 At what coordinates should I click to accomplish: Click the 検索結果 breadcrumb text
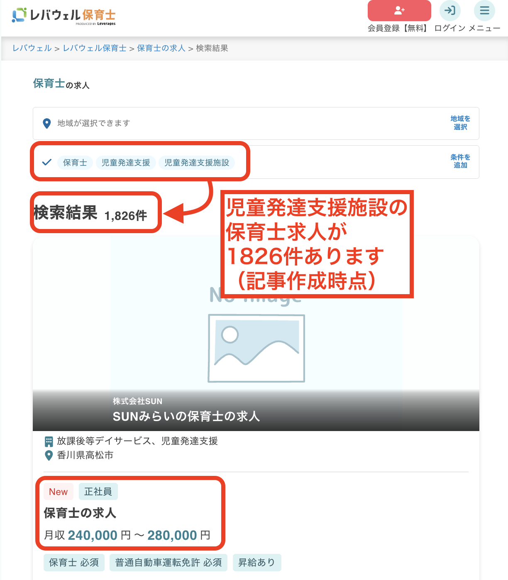(212, 48)
